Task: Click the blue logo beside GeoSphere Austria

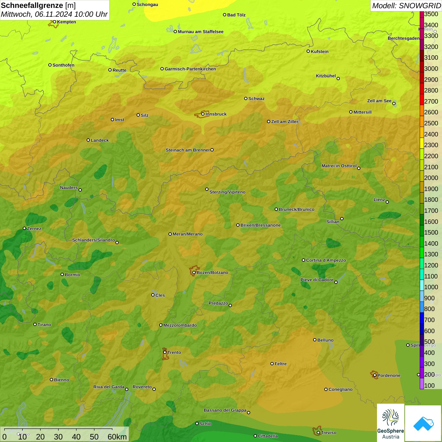Action: (423, 423)
